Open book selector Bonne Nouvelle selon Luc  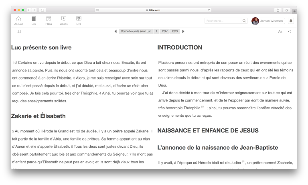coord(136,31)
